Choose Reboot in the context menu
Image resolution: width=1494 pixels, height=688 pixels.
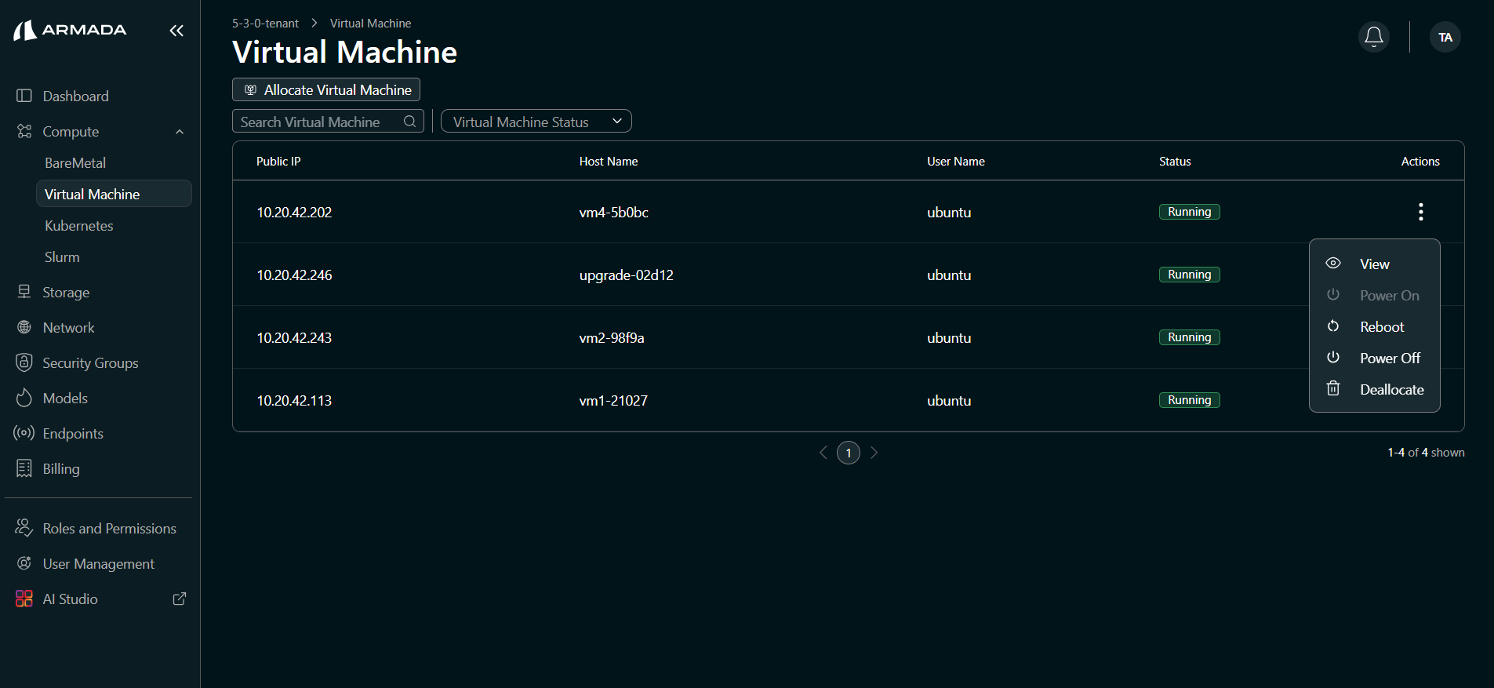click(x=1381, y=327)
